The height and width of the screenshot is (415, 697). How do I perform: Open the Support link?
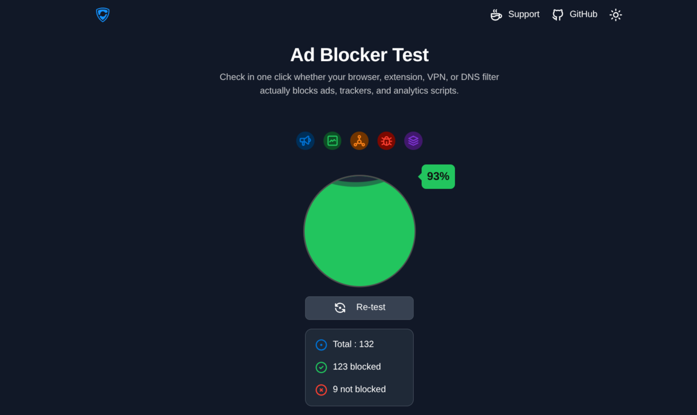524,15
